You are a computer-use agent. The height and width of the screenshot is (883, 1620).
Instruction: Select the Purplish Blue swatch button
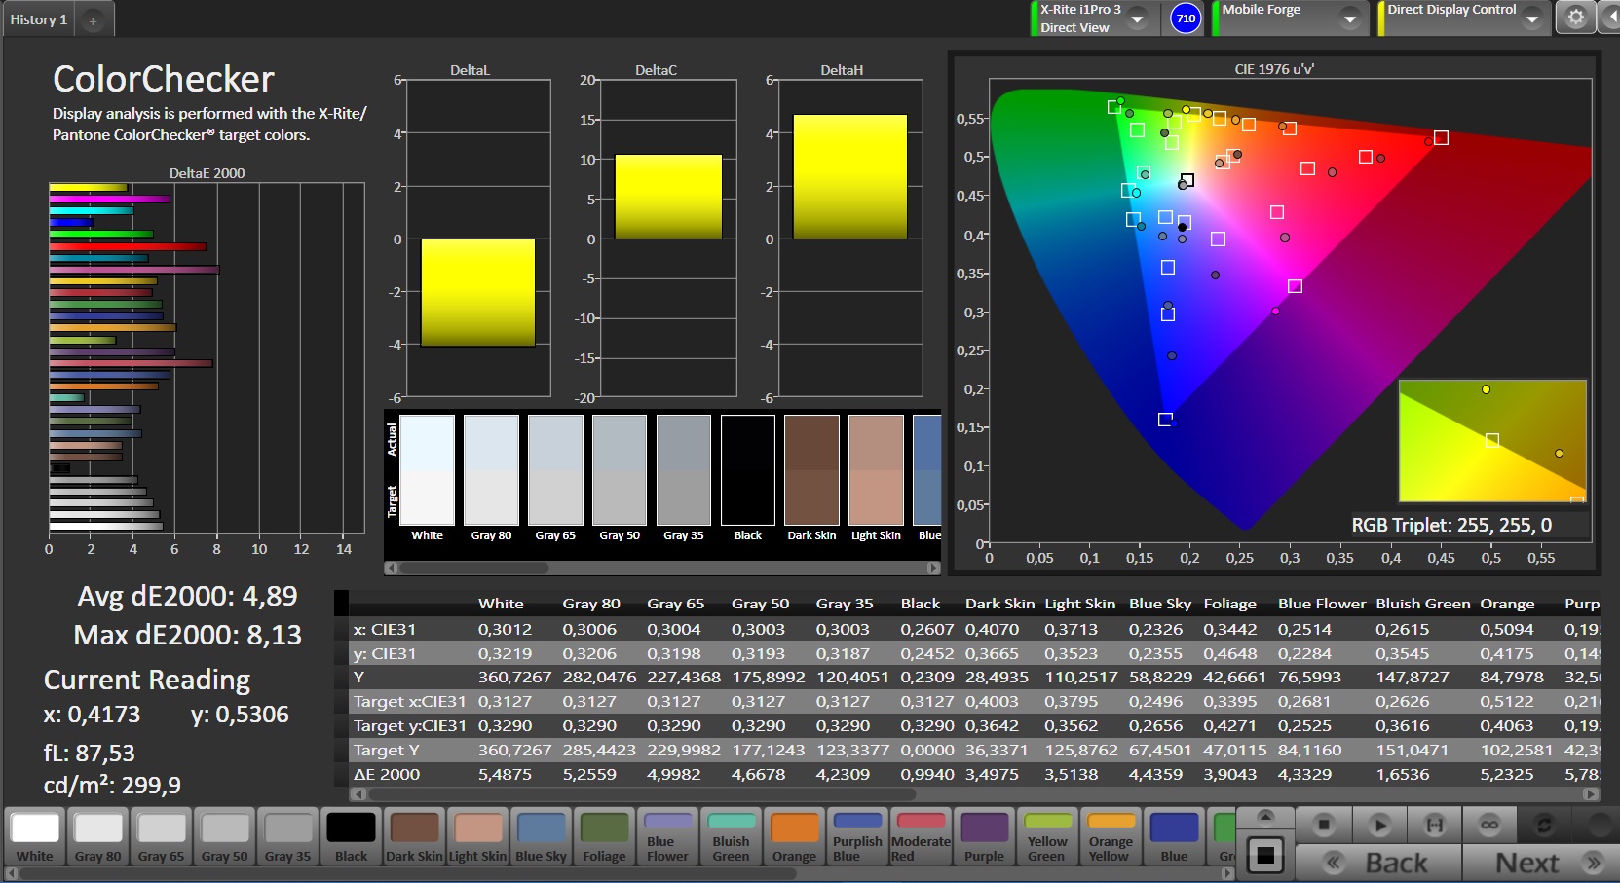(858, 836)
